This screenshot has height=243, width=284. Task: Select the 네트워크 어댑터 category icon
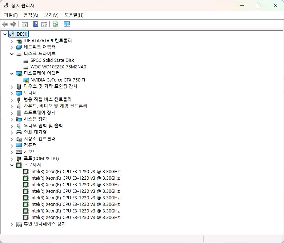point(19,47)
